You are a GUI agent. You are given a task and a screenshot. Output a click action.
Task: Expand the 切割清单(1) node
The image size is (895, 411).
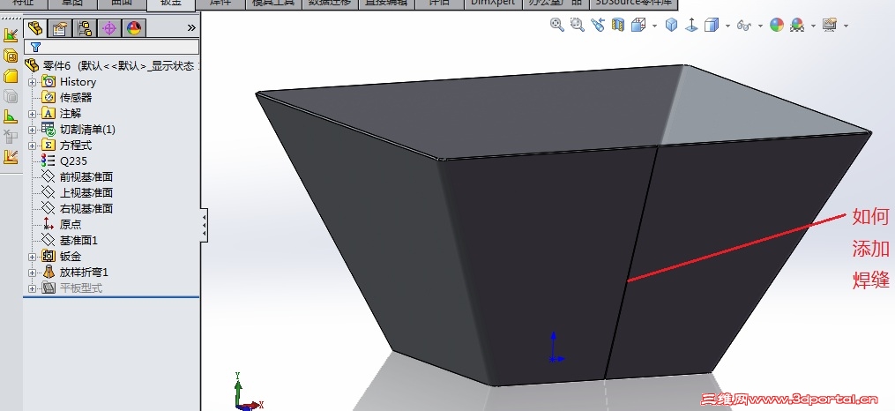point(32,131)
